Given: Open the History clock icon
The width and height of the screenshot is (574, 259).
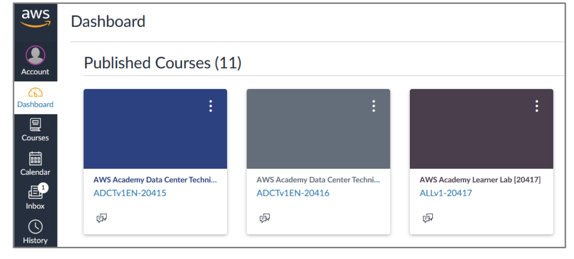Looking at the screenshot, I should 36,227.
